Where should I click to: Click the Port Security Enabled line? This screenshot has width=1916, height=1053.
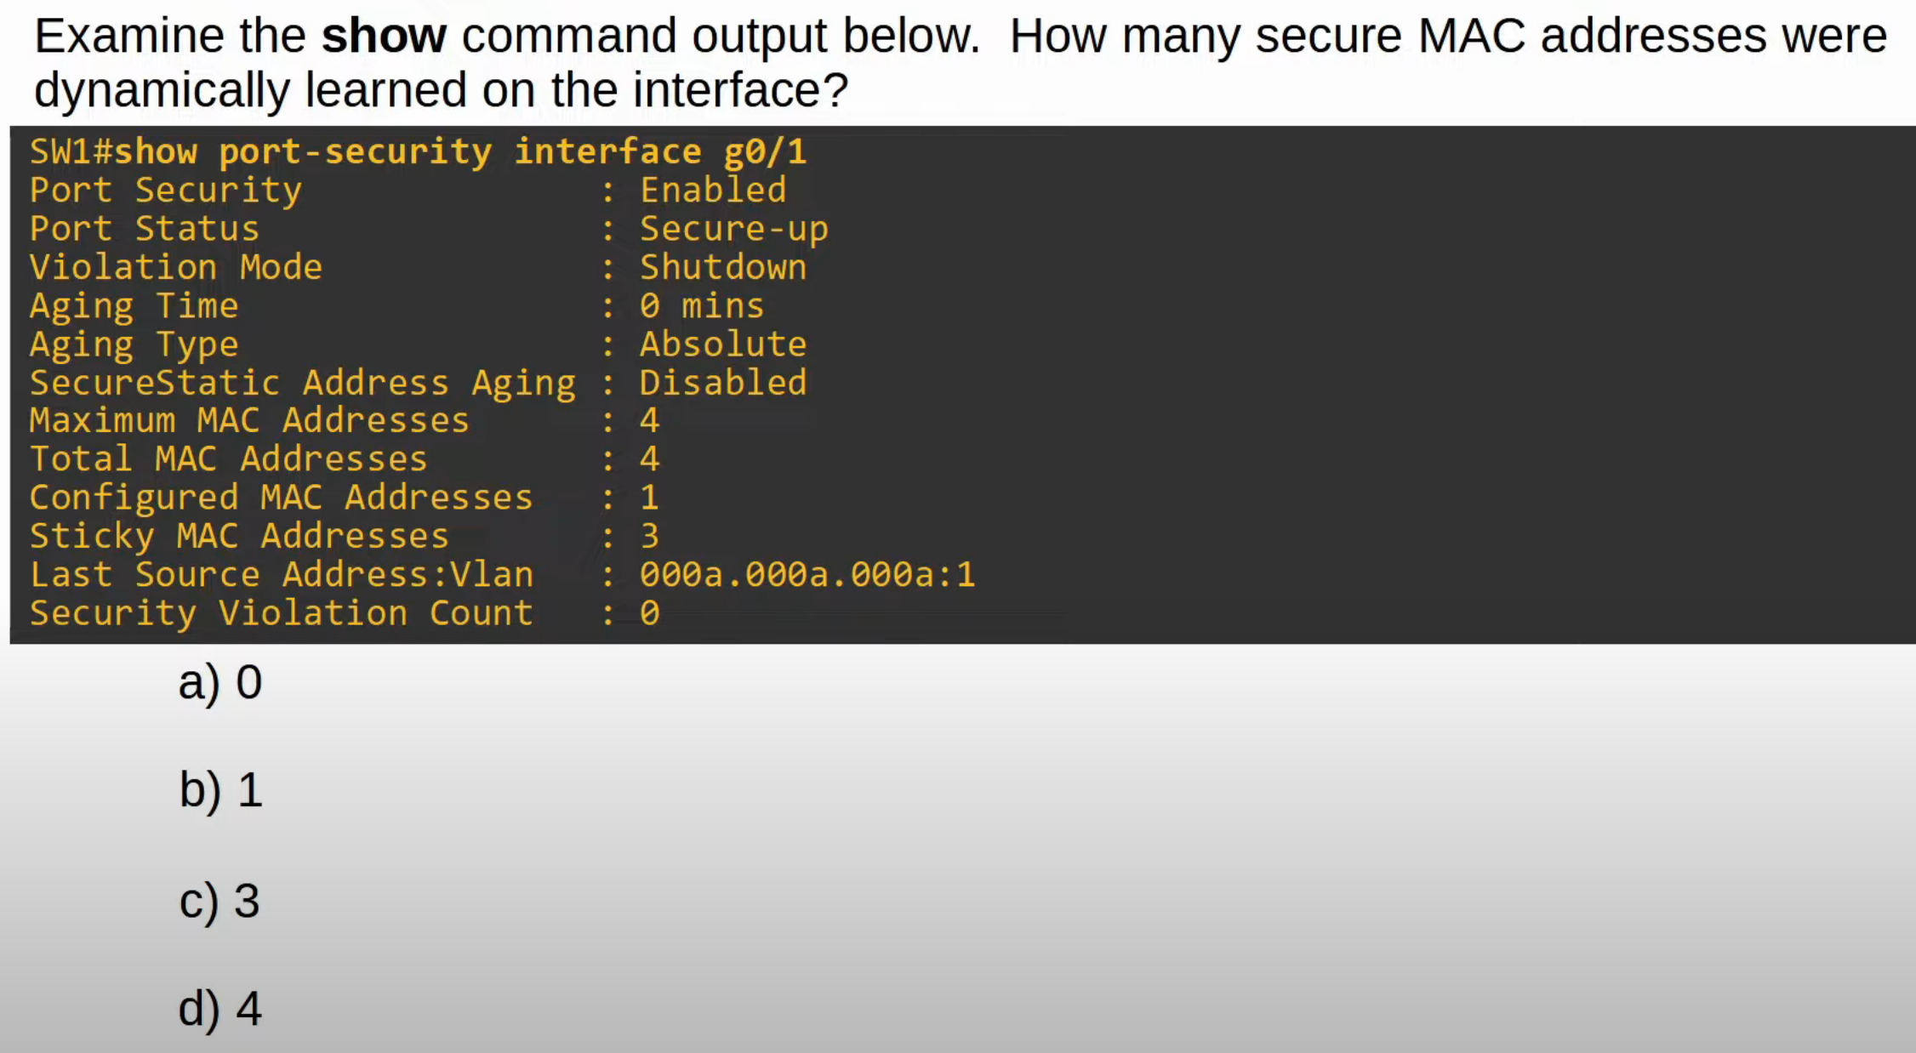[x=408, y=191]
